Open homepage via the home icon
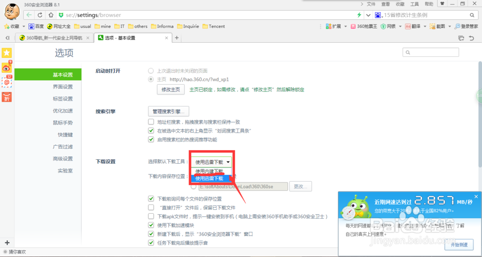482x257 pixels. pos(51,15)
